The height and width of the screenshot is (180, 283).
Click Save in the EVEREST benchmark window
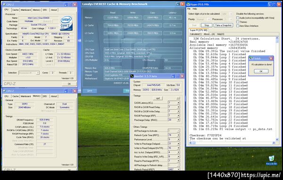pyautogui.click(x=90, y=91)
